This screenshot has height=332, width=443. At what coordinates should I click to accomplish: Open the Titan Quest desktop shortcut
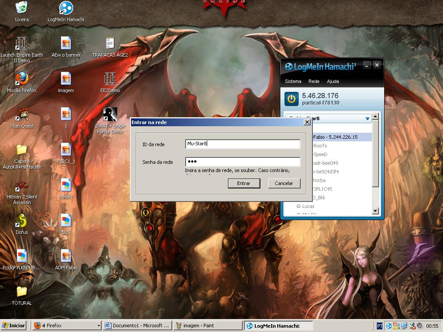(22, 115)
